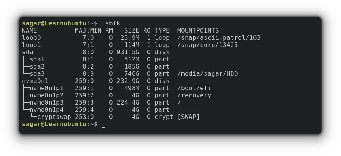Screen dimensions: 341x156
Task: Select the nvme0n1p3 partition entry
Action: pos(47,102)
